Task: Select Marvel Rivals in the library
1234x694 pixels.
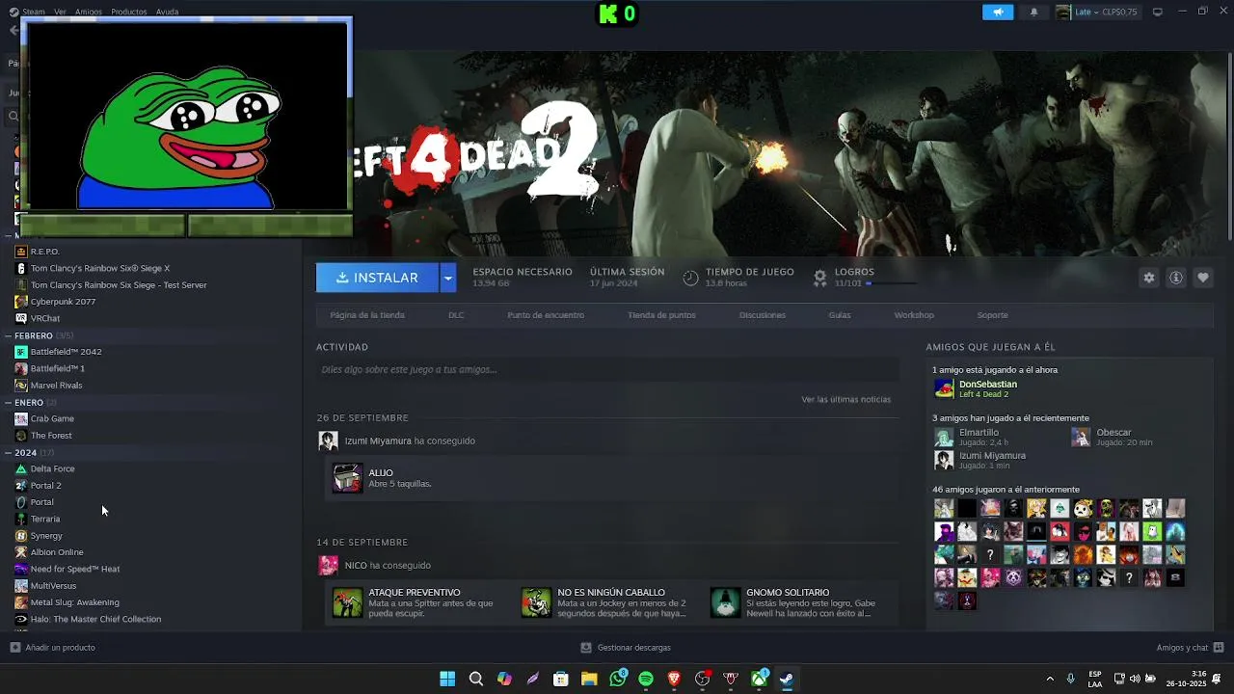Action: [56, 386]
